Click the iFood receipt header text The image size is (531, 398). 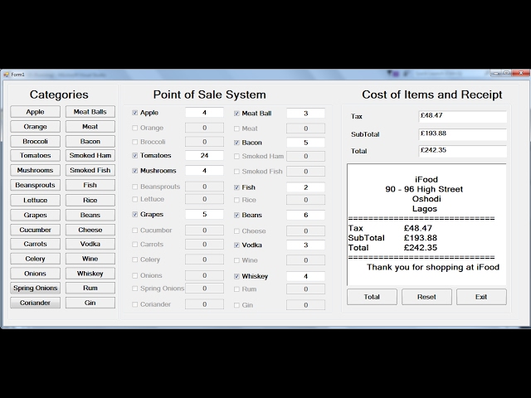coord(426,179)
